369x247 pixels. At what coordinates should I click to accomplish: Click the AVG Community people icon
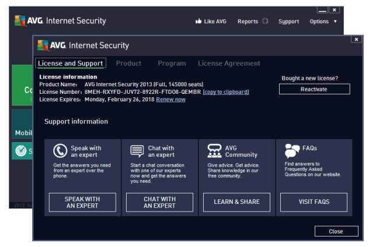[214, 151]
